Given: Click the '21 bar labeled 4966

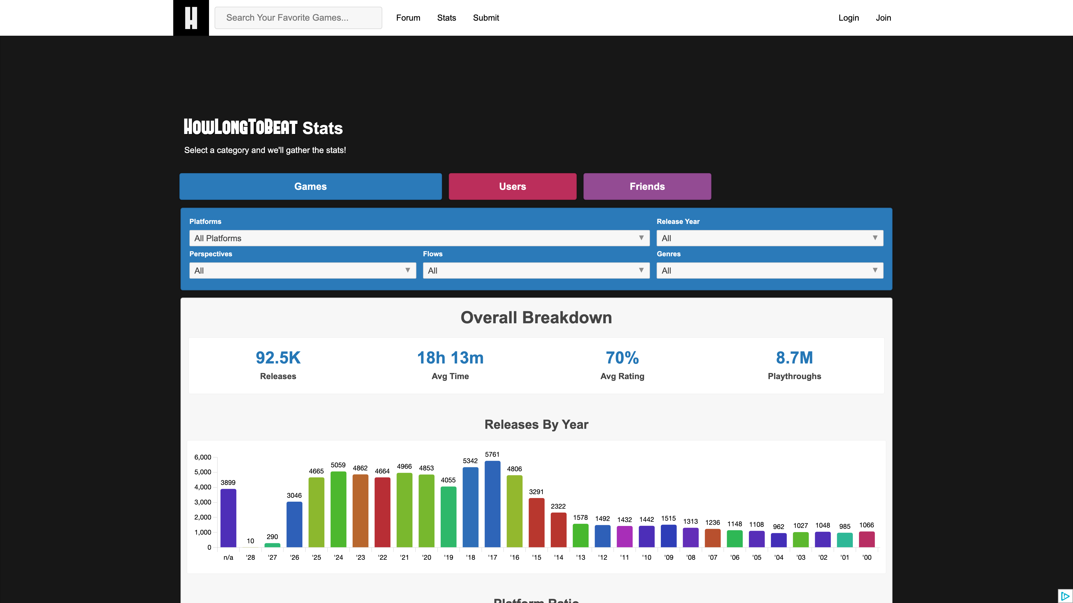Looking at the screenshot, I should [404, 510].
